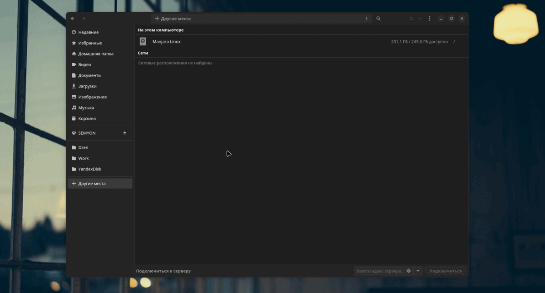
Task: Click the star icon next to Избранные
Action: (74, 43)
